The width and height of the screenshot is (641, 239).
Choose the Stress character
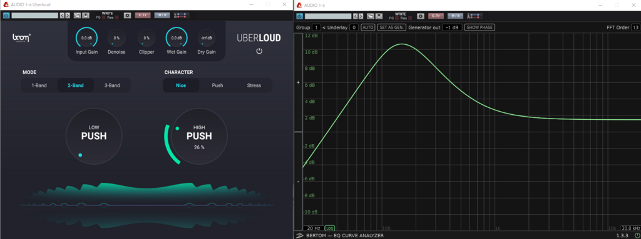(x=254, y=85)
